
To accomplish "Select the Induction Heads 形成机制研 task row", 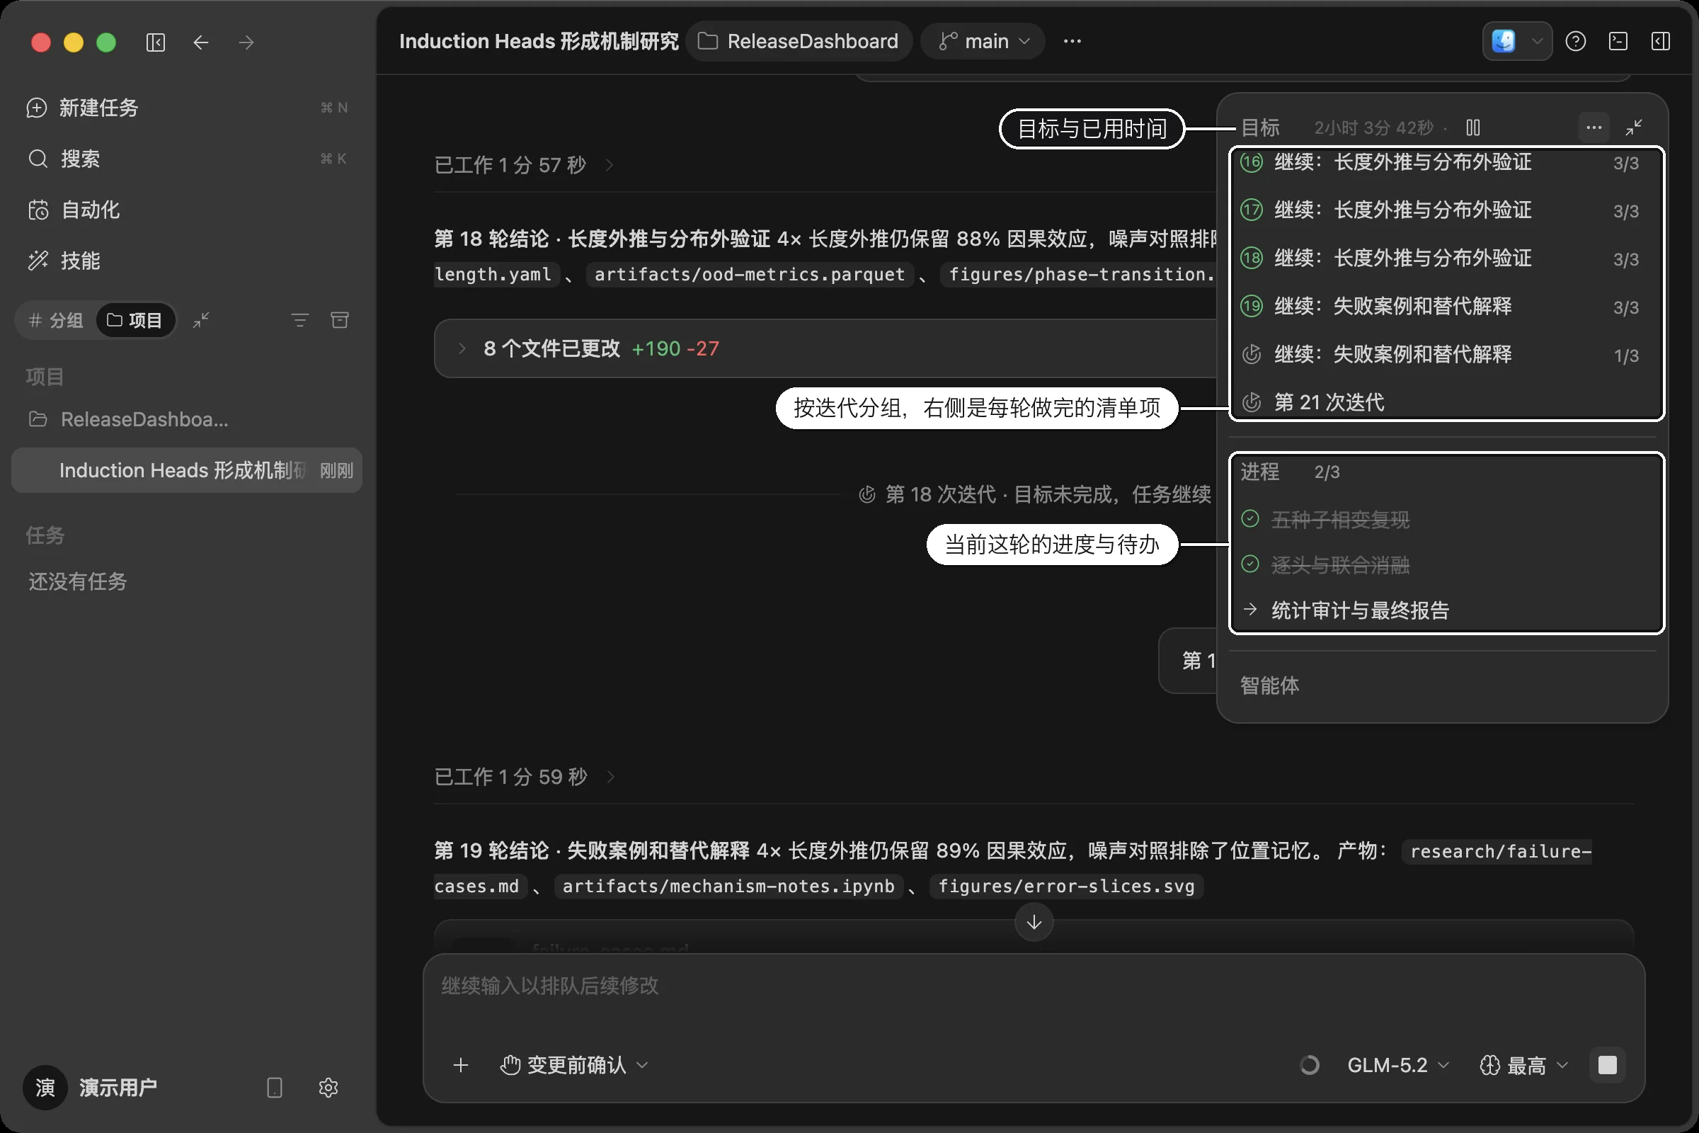I will pyautogui.click(x=186, y=470).
